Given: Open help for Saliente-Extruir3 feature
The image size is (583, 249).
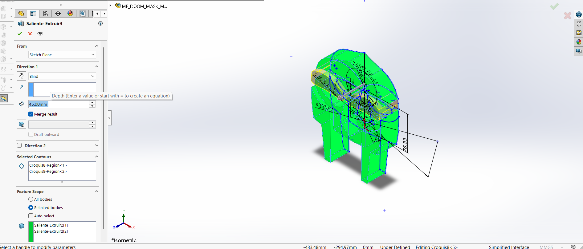Looking at the screenshot, I should (x=100, y=23).
